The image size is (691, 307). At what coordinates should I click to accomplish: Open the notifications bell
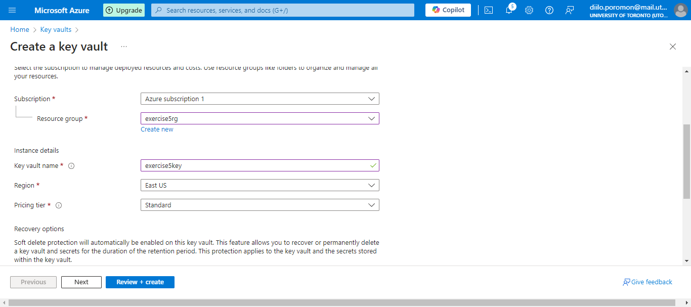click(509, 10)
